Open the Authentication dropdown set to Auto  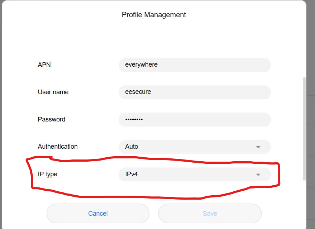(195, 147)
